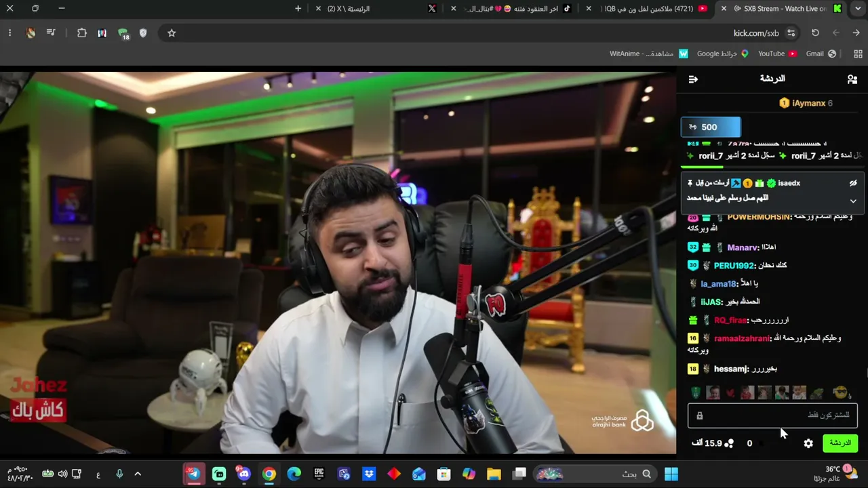Open the Extensions puzzle menu
The image size is (868, 488).
coord(82,33)
